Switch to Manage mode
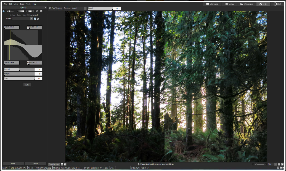 point(212,4)
